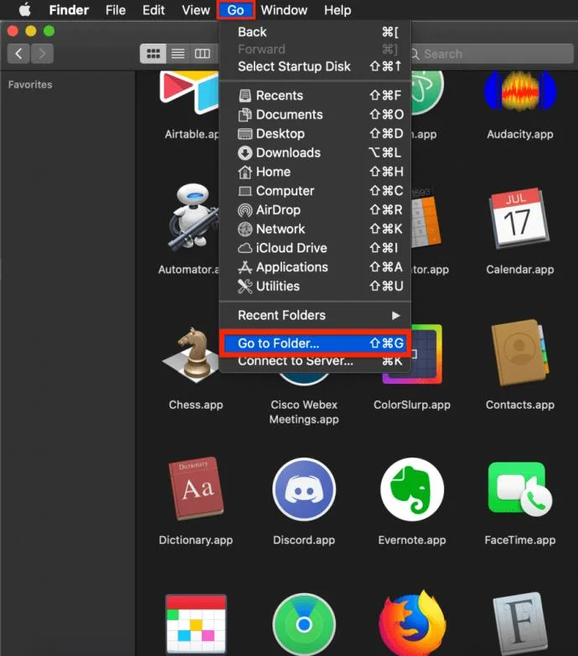The height and width of the screenshot is (656, 578).
Task: Open the Calendar.app icon
Action: (x=519, y=219)
